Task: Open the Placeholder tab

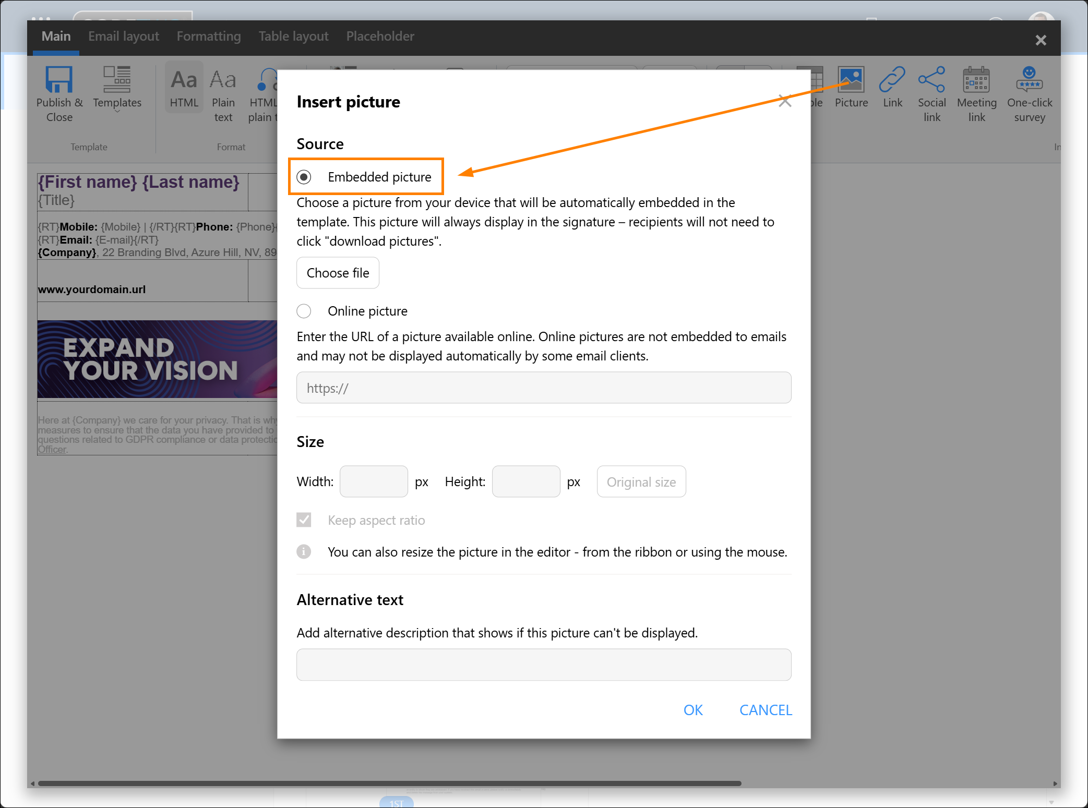Action: coord(380,36)
